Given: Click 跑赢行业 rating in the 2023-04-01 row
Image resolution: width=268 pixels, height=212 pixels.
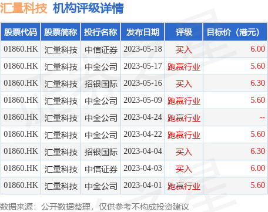Looking at the screenshot, I should click(x=184, y=186).
